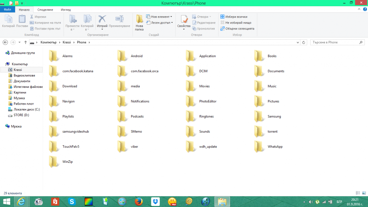Open the Windows Start button
This screenshot has width=368, height=207.
coord(7,201)
